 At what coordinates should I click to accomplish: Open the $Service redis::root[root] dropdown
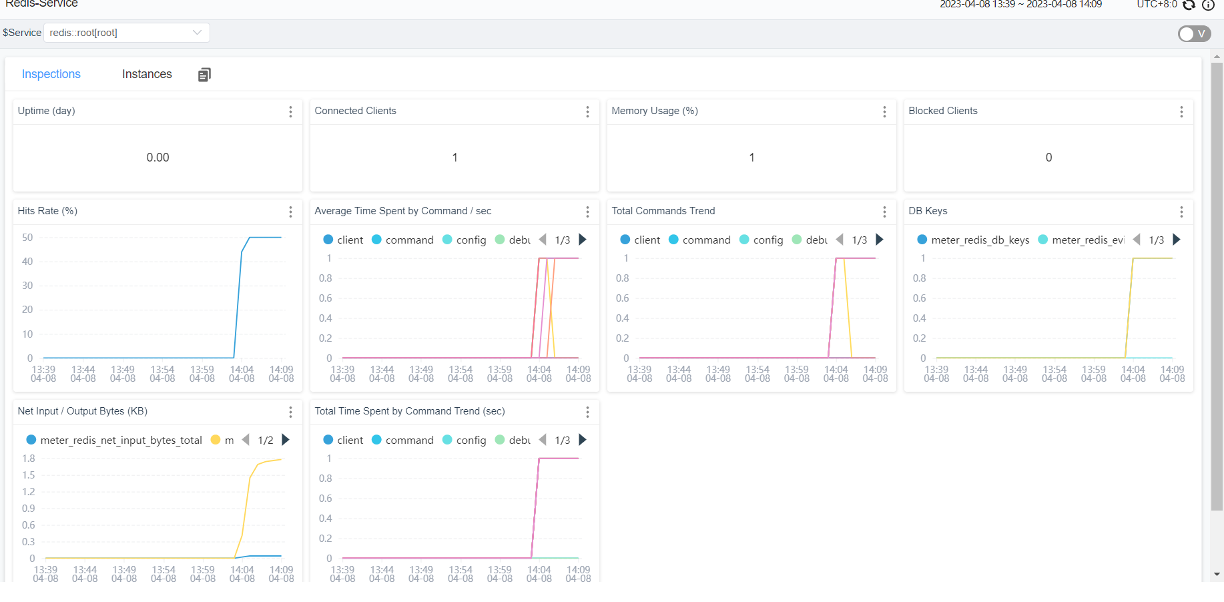tap(127, 33)
